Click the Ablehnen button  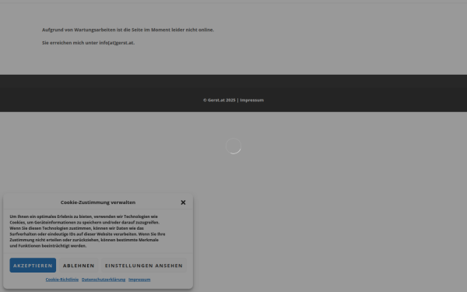(x=79, y=266)
